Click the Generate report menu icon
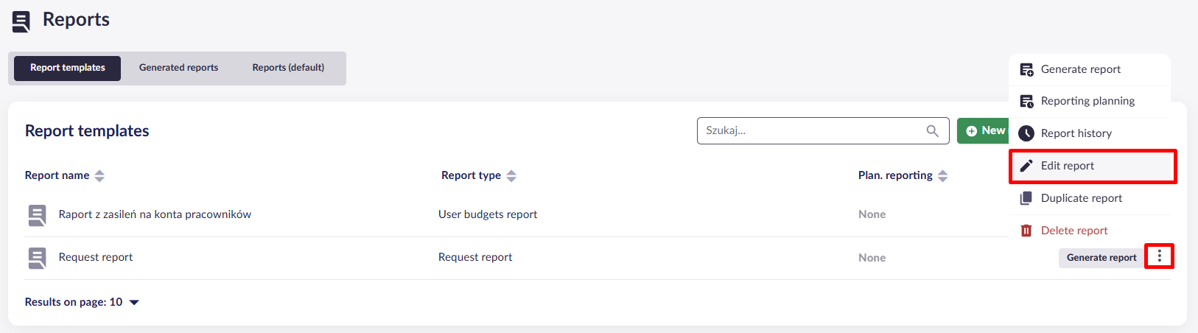1198x333 pixels. click(x=1026, y=69)
